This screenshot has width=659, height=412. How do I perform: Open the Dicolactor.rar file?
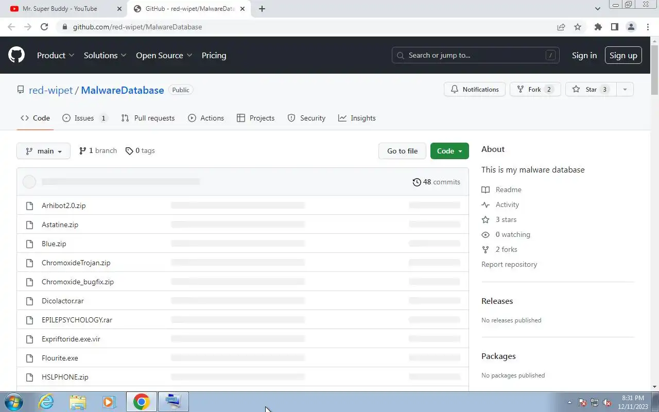point(63,301)
